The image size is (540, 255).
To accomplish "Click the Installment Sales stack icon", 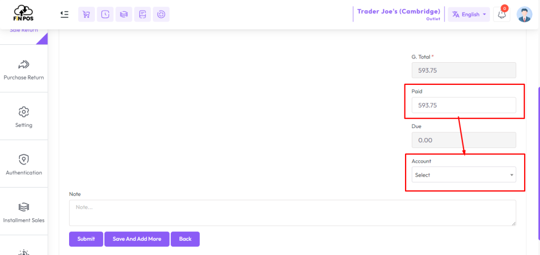I will 24,207.
